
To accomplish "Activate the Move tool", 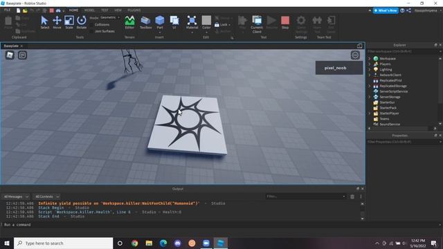I will click(x=57, y=22).
